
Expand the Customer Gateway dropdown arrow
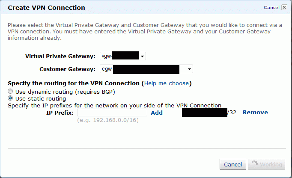tap(189, 69)
